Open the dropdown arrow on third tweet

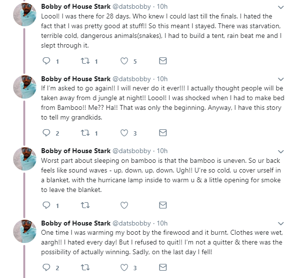(281, 151)
